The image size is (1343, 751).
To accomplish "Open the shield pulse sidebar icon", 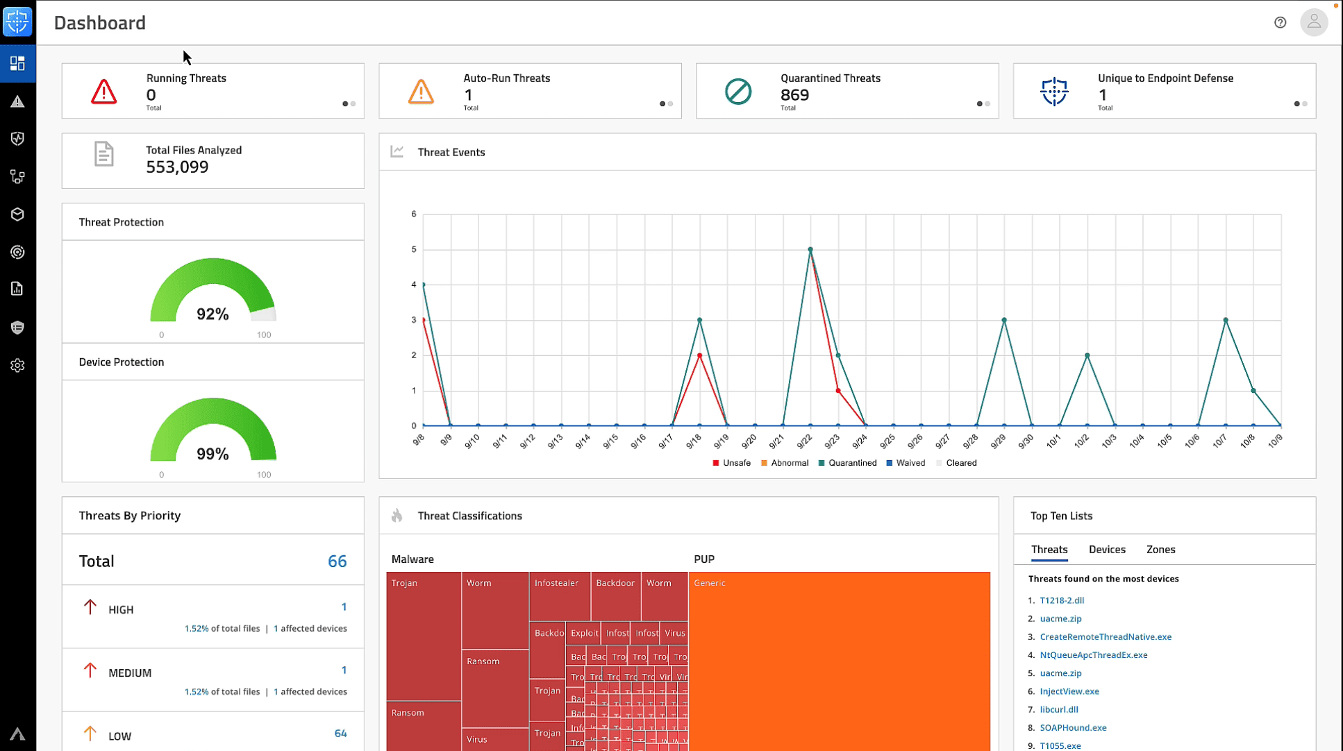I will (x=17, y=139).
